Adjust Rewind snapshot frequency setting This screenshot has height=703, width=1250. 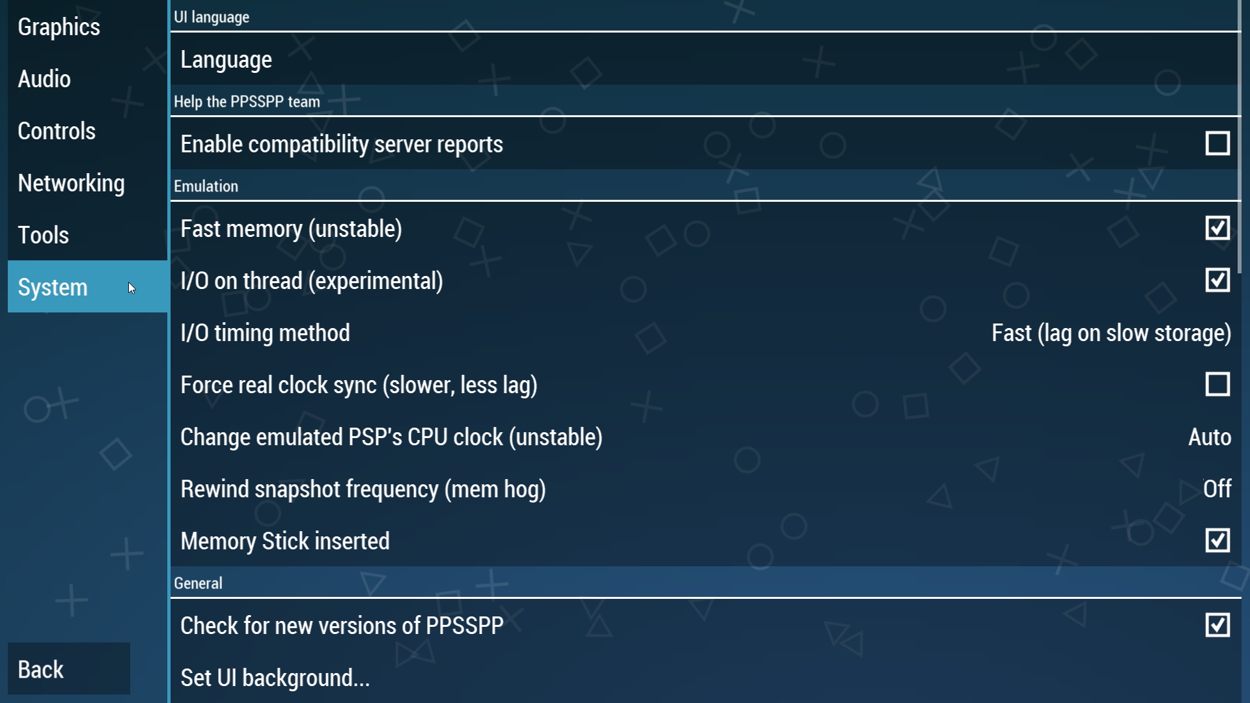(x=706, y=489)
